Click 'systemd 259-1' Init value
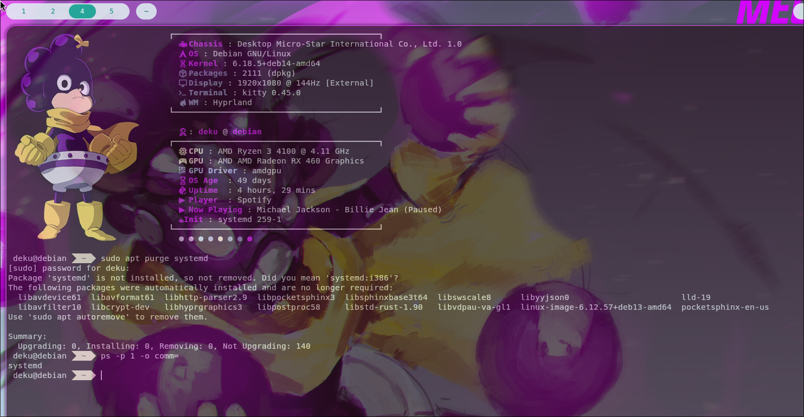This screenshot has width=804, height=417. [x=249, y=220]
